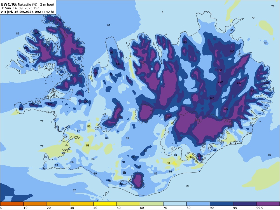
Task: Select the 97 humidity value in the Westfjords
Action: point(24,59)
